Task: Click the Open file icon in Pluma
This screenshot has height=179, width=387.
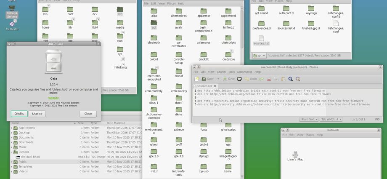Action: pyautogui.click(x=204, y=79)
